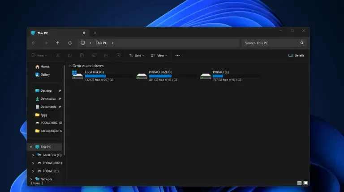Select the This PC tab
Screen dimensions: 344x192
point(58,33)
